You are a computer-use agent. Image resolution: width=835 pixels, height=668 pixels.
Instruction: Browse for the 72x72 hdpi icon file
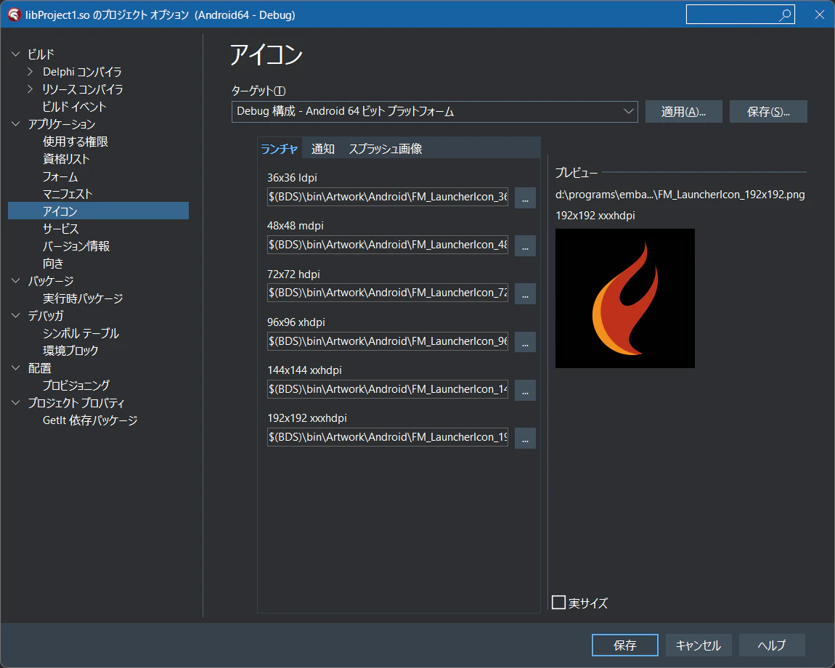pyautogui.click(x=525, y=293)
